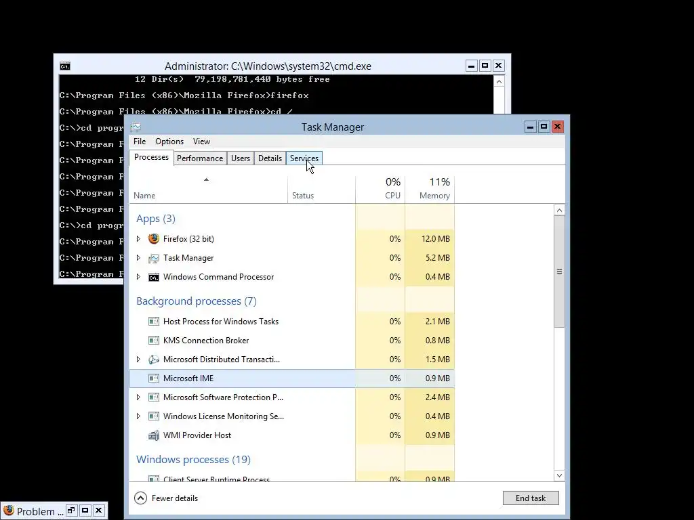
Task: Select Windows processes (19) group header
Action: [193, 460]
